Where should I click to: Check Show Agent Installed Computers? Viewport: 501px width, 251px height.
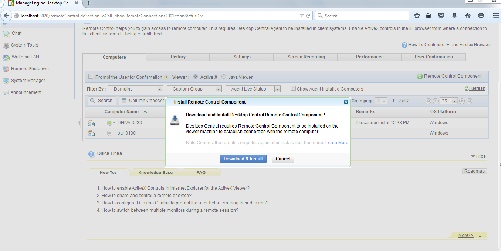pyautogui.click(x=293, y=88)
